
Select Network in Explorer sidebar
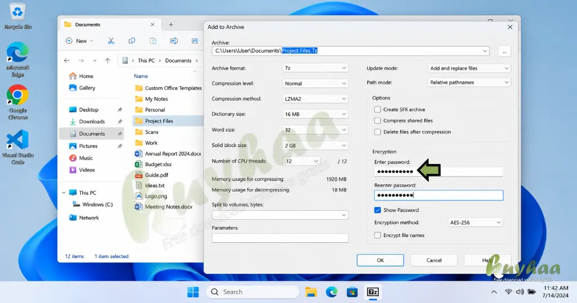point(84,218)
